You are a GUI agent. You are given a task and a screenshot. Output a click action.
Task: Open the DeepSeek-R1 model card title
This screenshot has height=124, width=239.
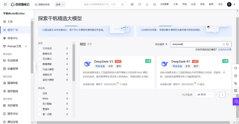pyautogui.click(x=181, y=61)
